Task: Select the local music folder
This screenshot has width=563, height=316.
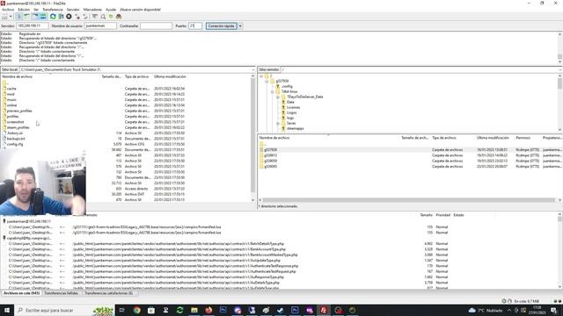Action: [x=11, y=99]
